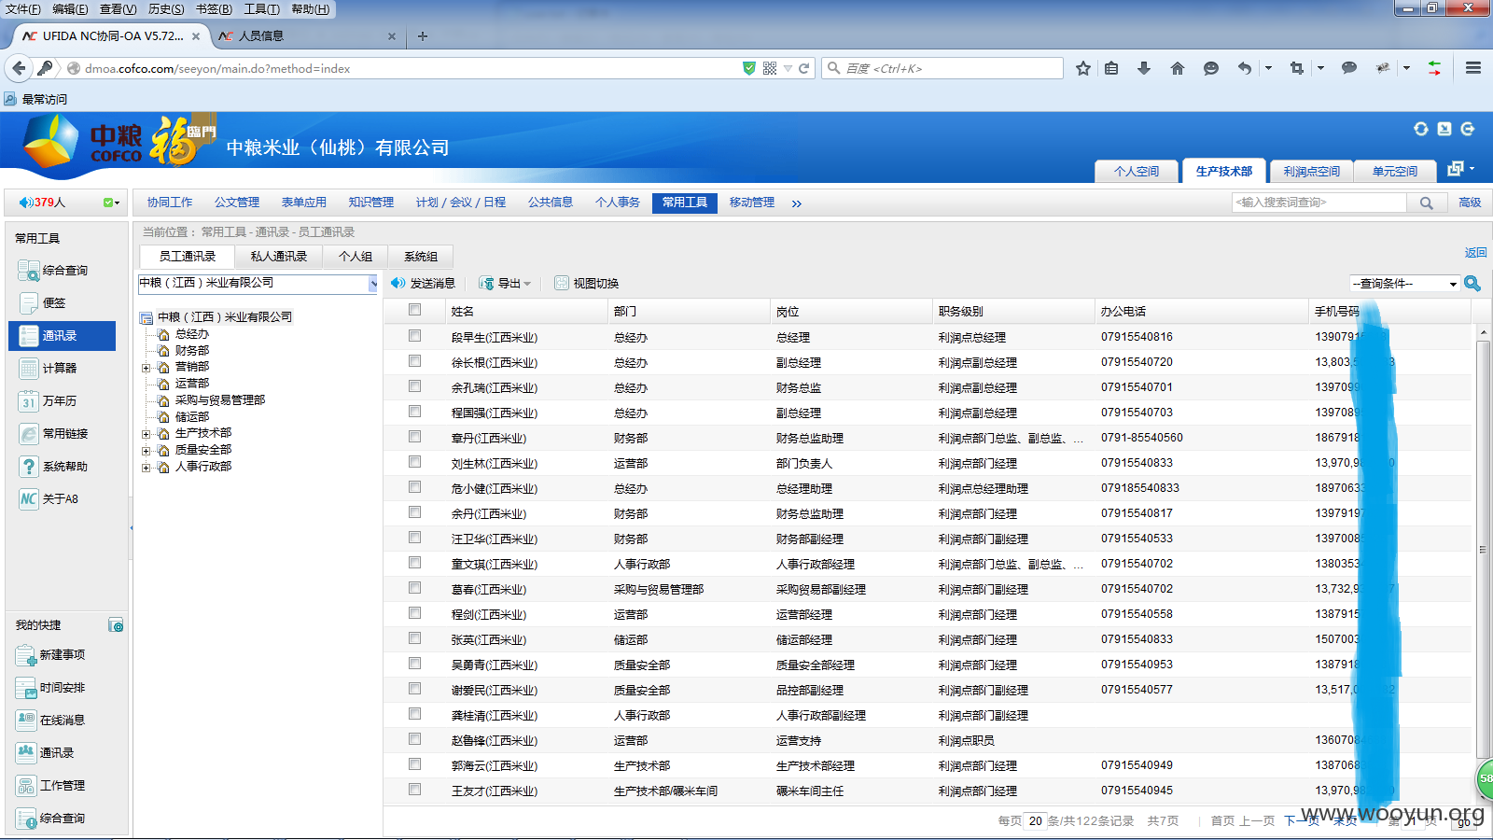Switch to the 系统组 tab
Image resolution: width=1493 pixels, height=840 pixels.
(x=421, y=257)
